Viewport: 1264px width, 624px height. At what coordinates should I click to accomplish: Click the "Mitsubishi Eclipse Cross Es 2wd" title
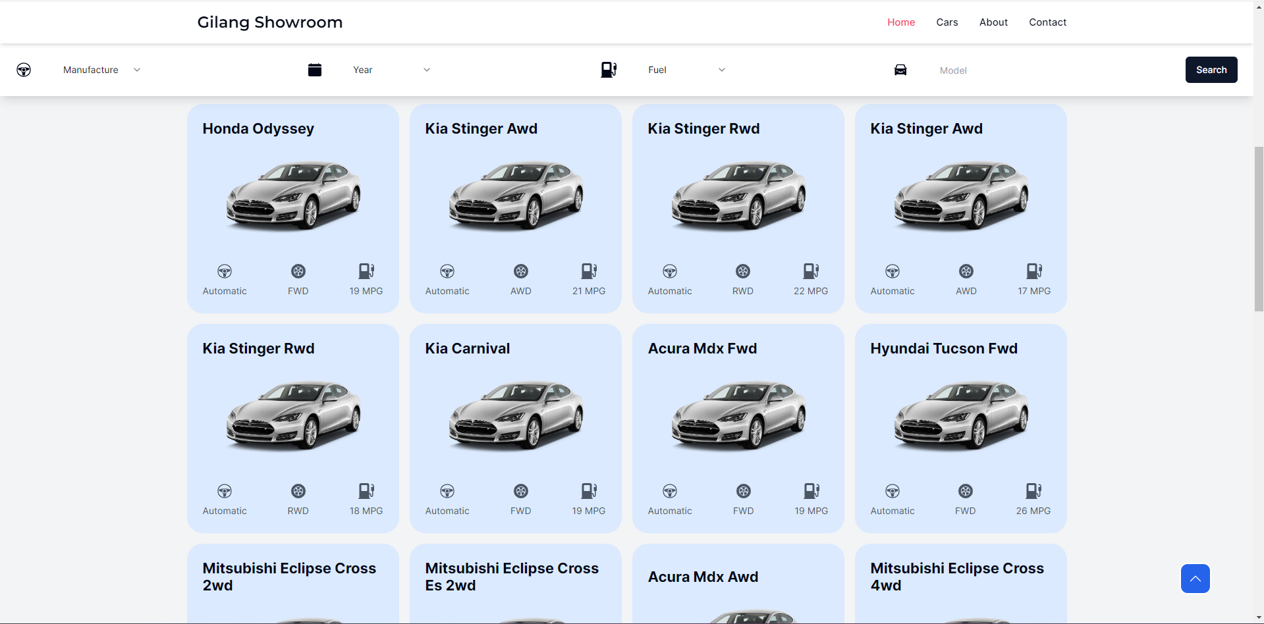click(512, 577)
